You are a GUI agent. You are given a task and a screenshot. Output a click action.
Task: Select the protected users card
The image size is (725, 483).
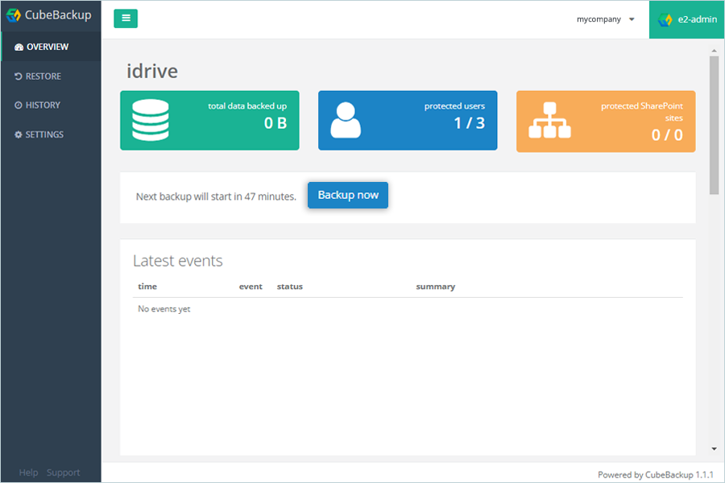pyautogui.click(x=408, y=120)
